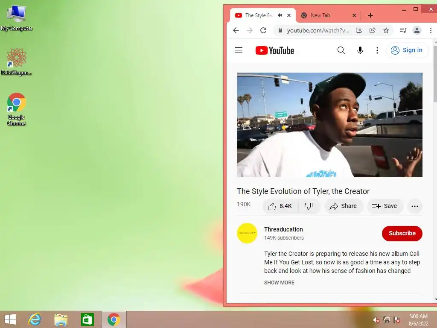437x328 pixels.
Task: Click the page vertical scrollbar thumb
Action: (x=435, y=73)
